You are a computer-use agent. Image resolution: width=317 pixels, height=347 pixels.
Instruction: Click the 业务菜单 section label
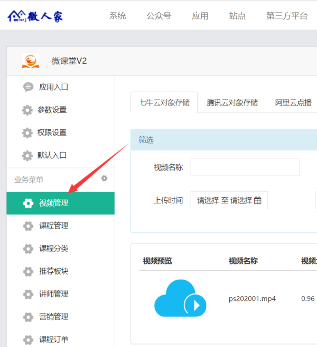coord(29,180)
